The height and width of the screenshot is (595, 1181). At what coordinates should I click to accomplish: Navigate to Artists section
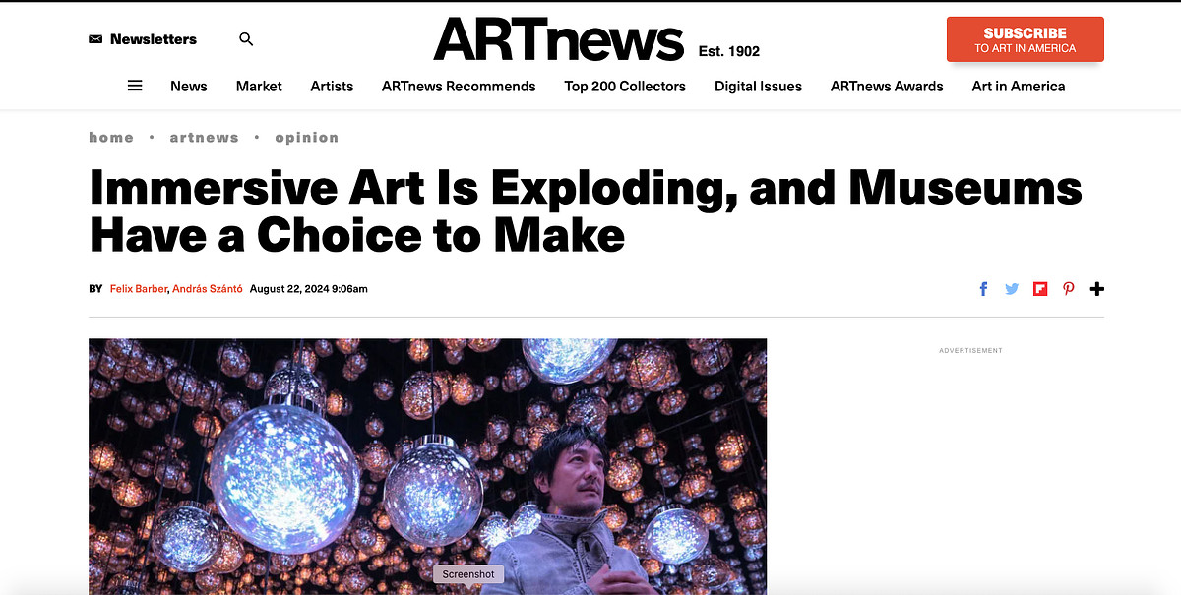click(332, 86)
